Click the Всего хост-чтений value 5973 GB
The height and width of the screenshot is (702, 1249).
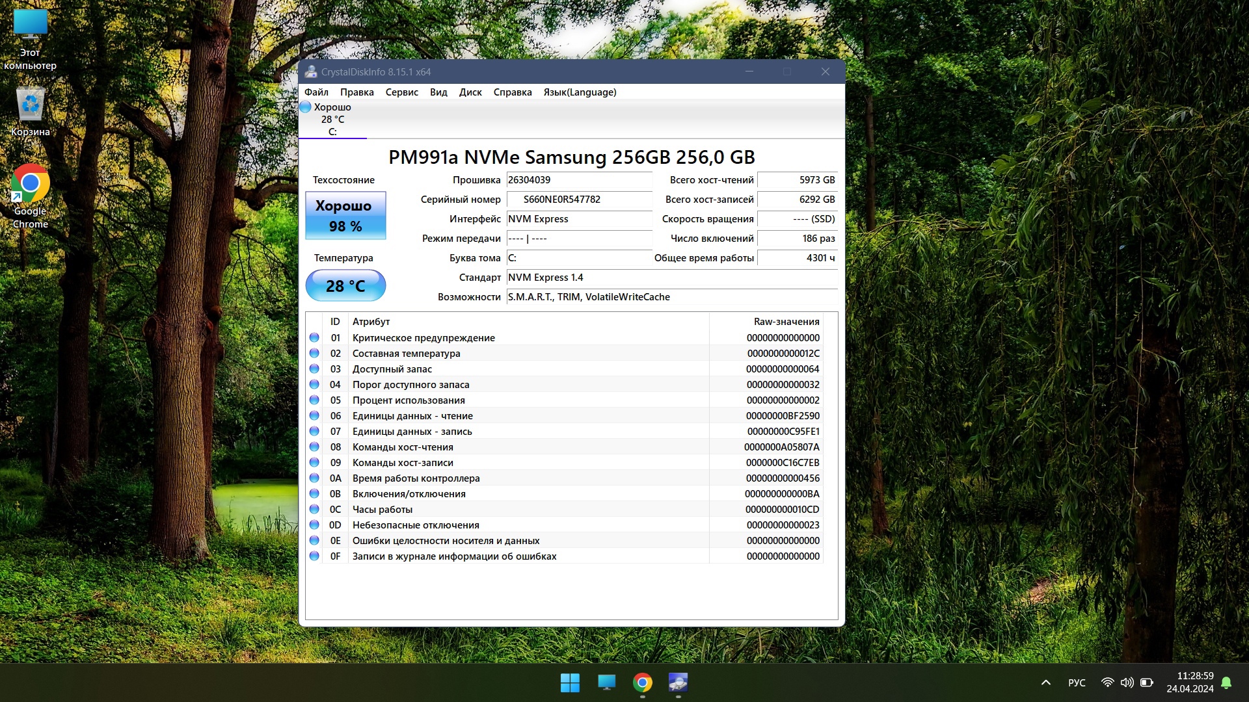(798, 180)
